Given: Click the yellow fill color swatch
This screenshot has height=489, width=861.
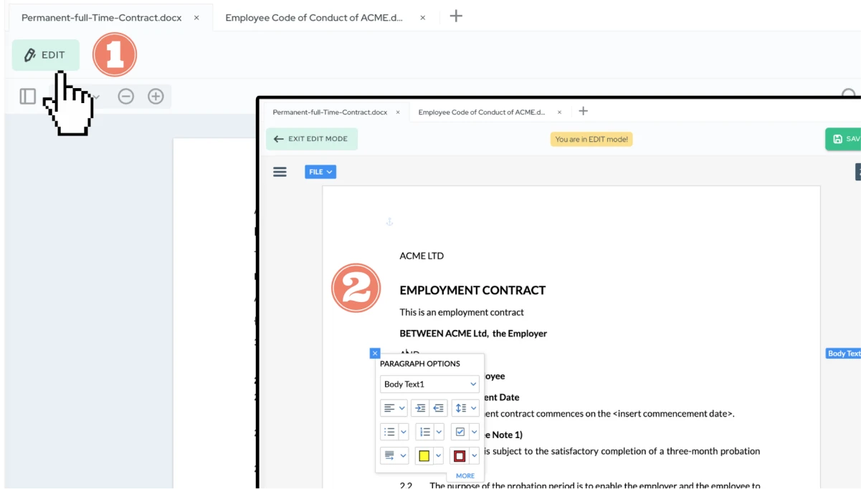Looking at the screenshot, I should tap(424, 455).
